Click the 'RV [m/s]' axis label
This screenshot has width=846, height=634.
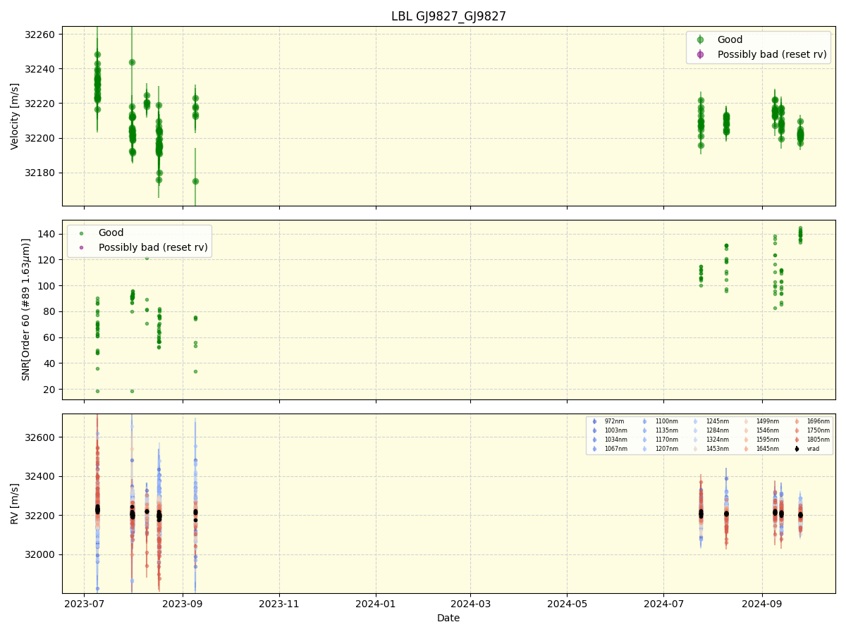coord(15,504)
